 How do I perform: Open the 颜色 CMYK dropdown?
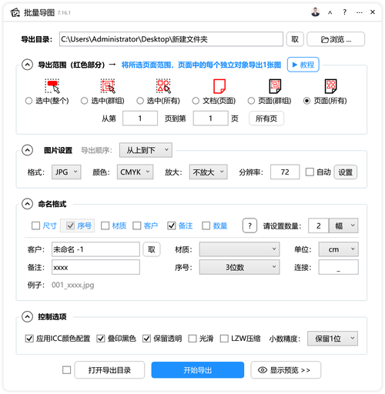coord(136,172)
